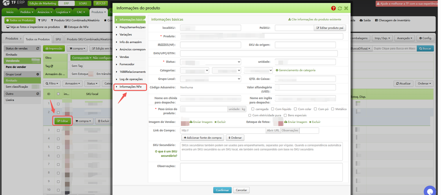Viewport: 441px width, 195px height.
Task: Click the ban icon beside Outro
Action: (38, 93)
